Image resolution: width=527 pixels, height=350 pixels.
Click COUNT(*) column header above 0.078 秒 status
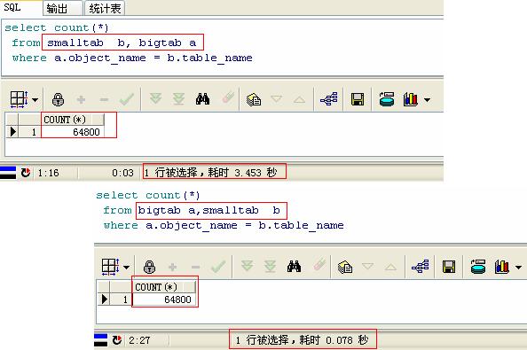[x=163, y=287]
